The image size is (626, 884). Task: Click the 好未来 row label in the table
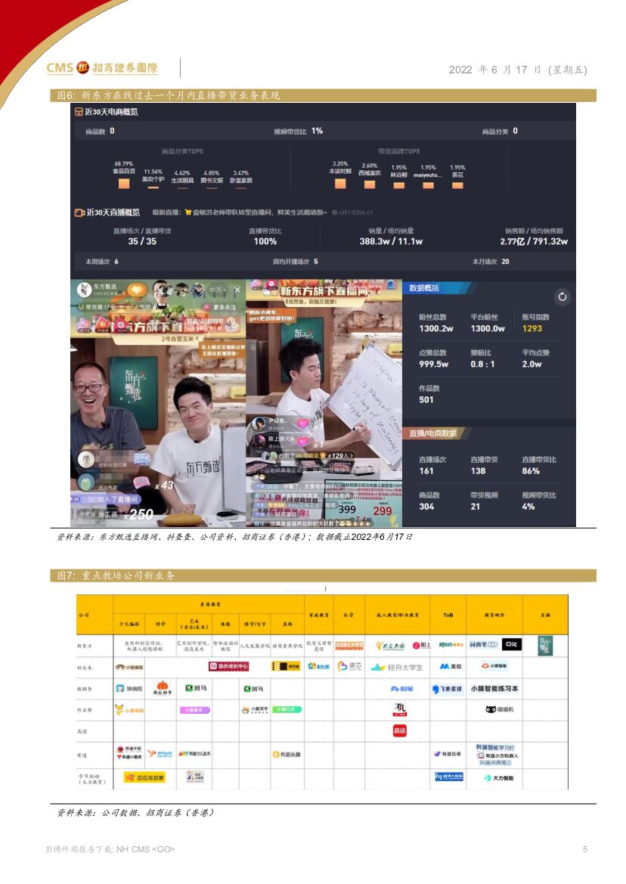point(85,668)
